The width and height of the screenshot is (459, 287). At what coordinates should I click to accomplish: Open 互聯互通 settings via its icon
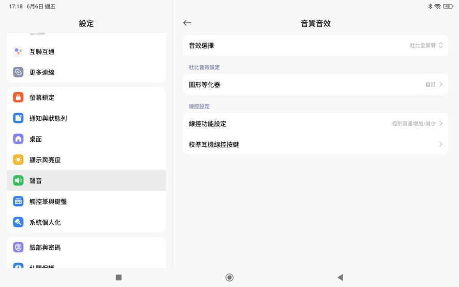18,52
